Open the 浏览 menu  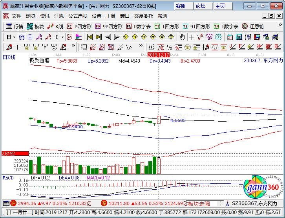30,16
